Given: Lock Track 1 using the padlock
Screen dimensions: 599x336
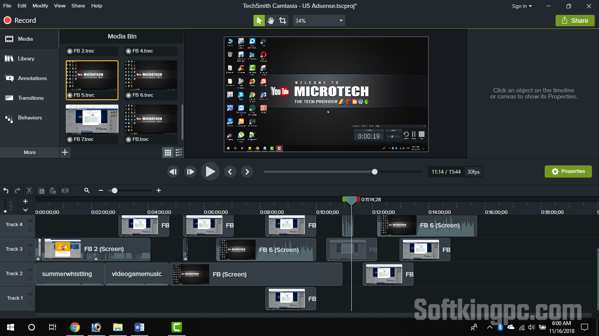Looking at the screenshot, I should 30,302.
